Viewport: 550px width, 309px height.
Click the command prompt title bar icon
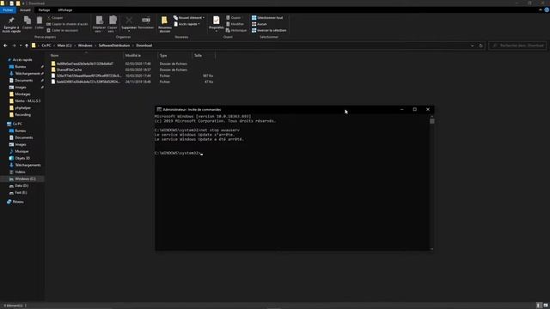click(159, 109)
